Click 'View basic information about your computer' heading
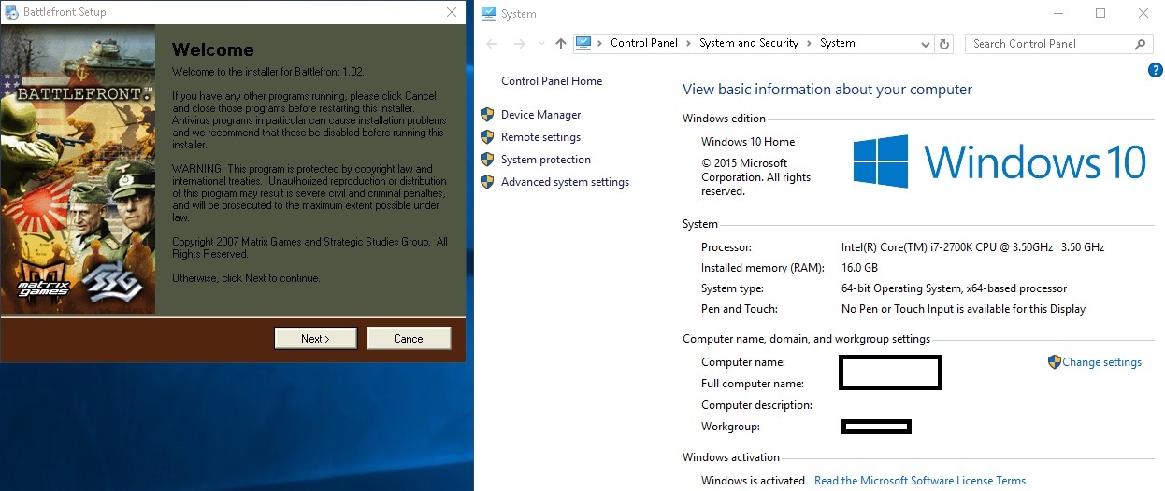The height and width of the screenshot is (491, 1165). pos(827,90)
